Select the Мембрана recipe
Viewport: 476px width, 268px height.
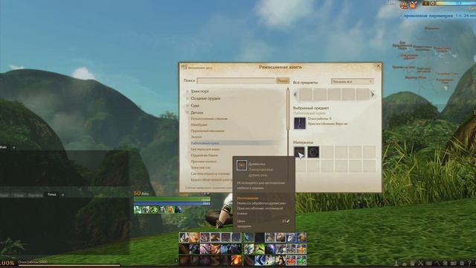[x=199, y=125]
